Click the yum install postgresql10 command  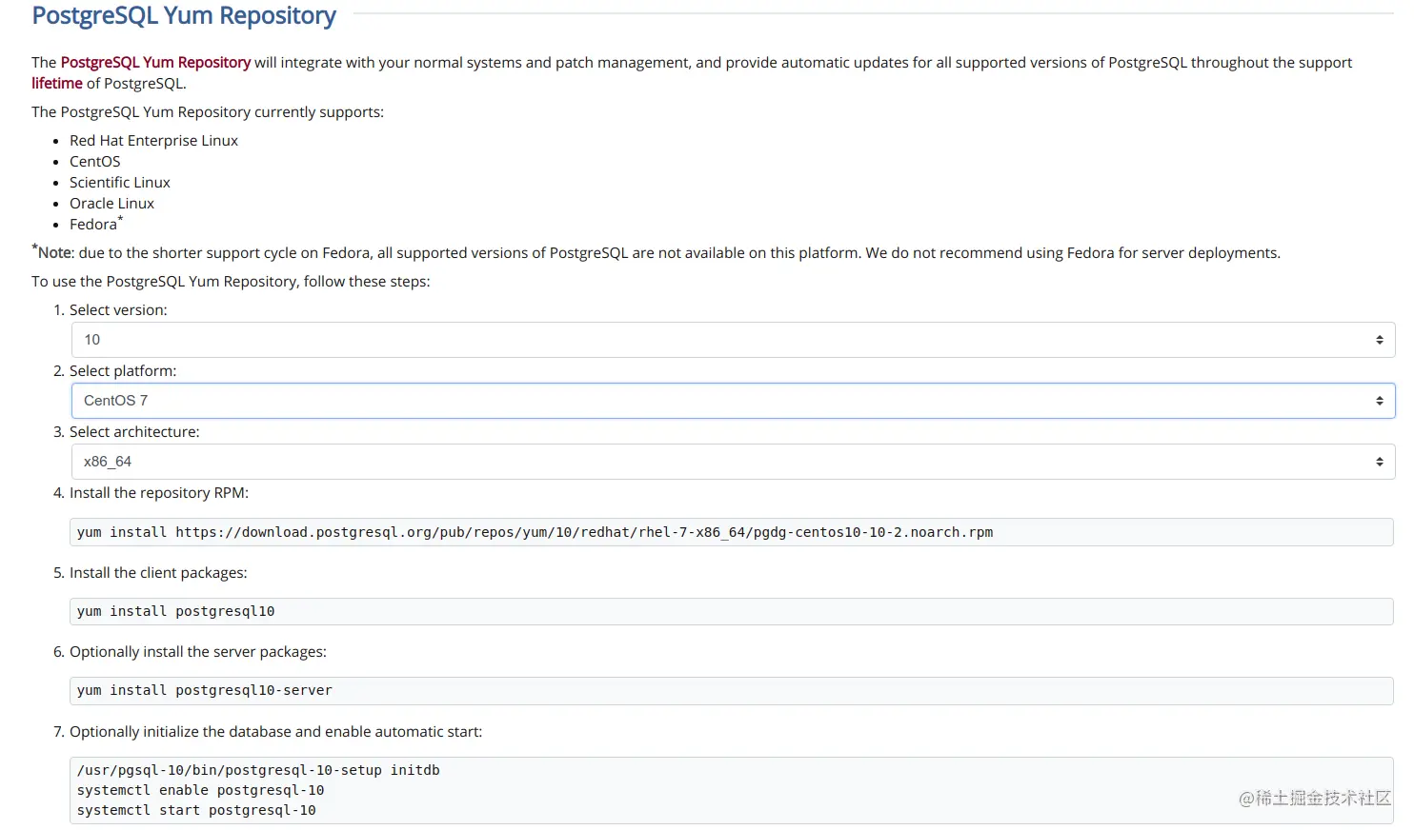point(175,611)
